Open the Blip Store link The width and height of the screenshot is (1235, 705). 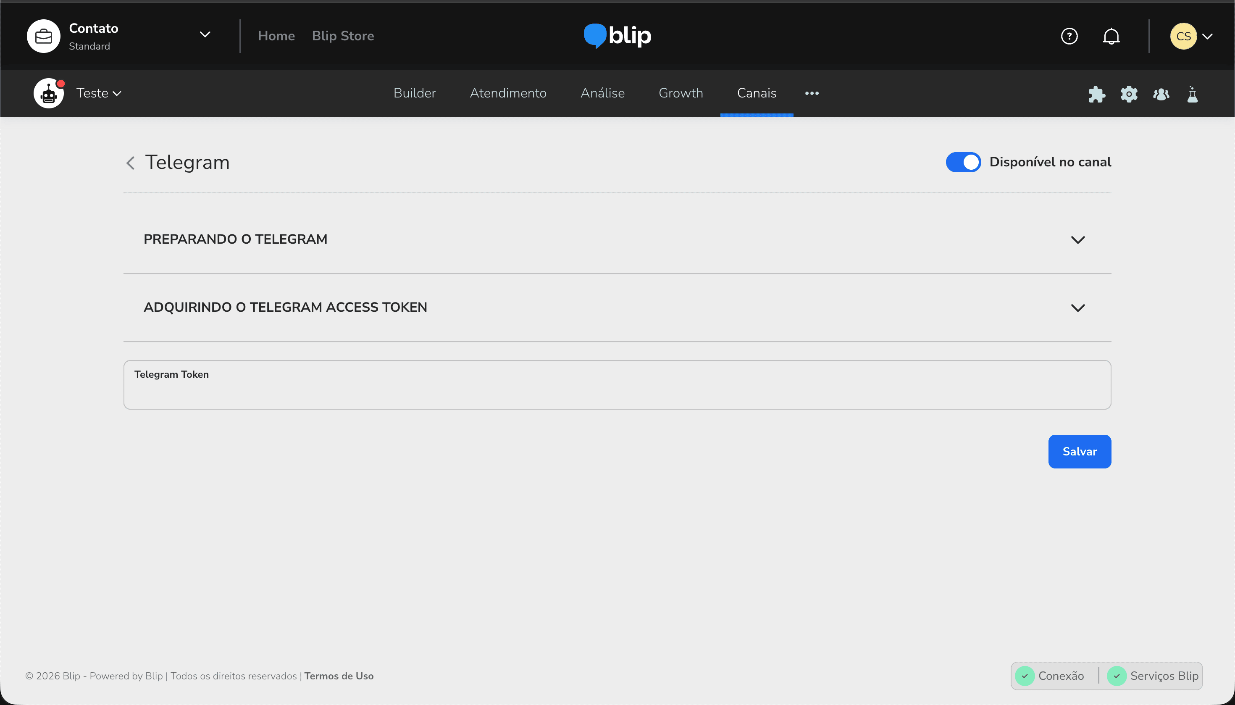click(343, 36)
